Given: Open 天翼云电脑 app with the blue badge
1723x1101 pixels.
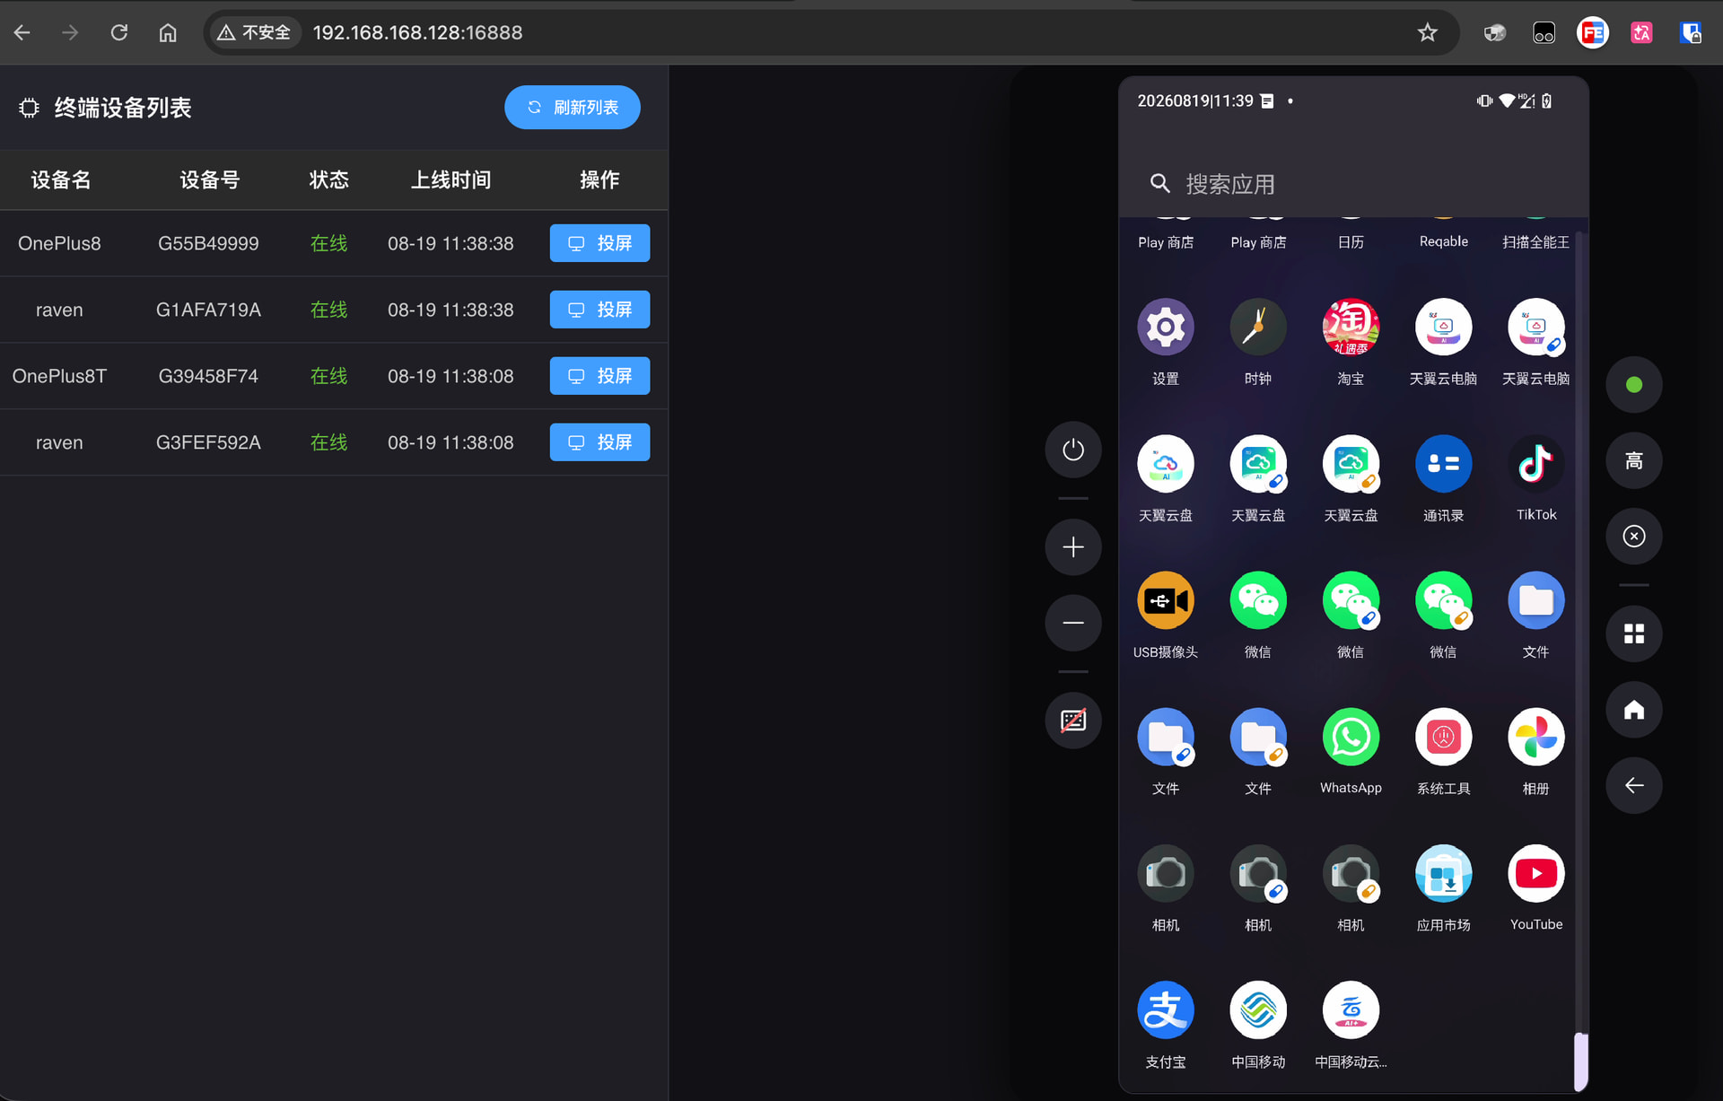Looking at the screenshot, I should 1535,328.
